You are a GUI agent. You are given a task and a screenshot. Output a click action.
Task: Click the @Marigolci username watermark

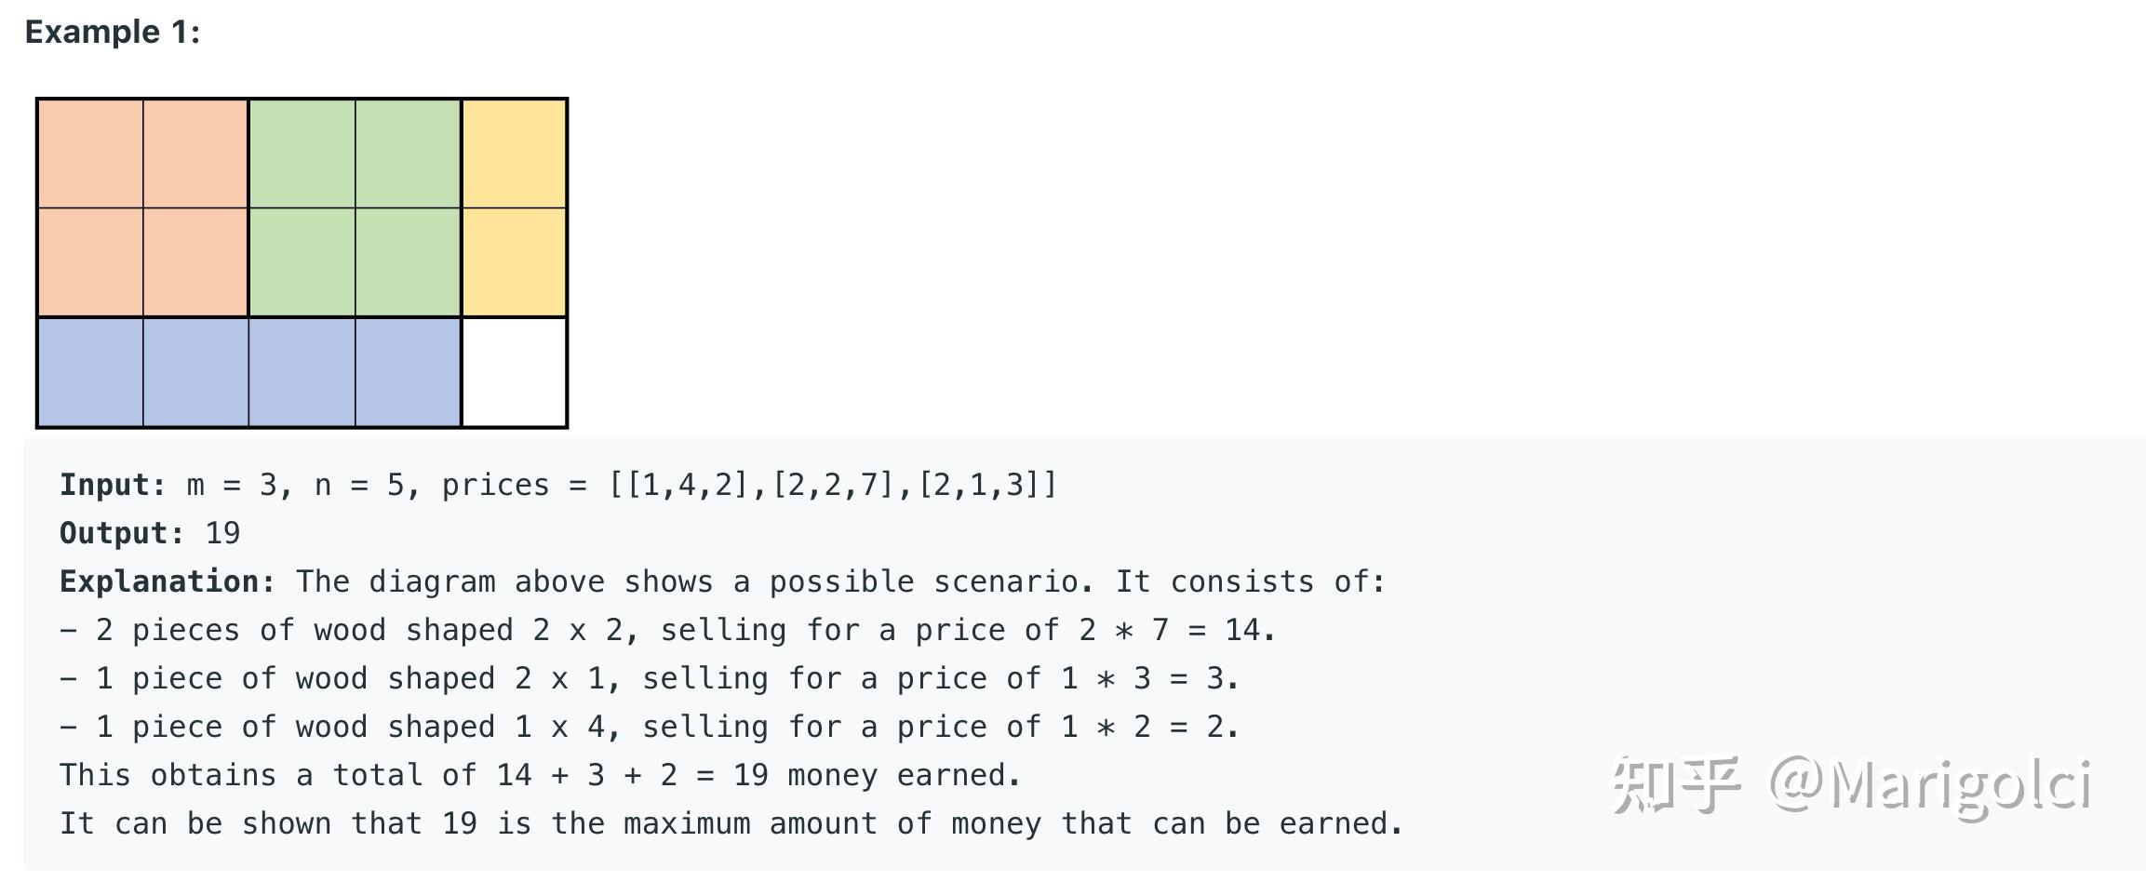[1929, 786]
